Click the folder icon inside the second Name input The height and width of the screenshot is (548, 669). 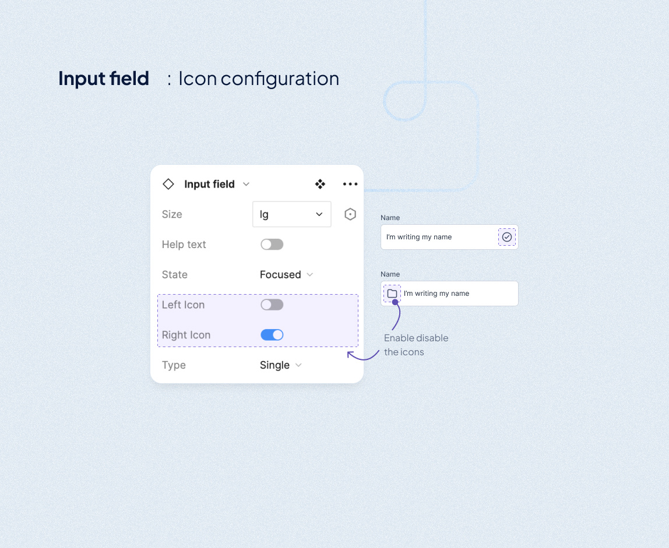392,294
